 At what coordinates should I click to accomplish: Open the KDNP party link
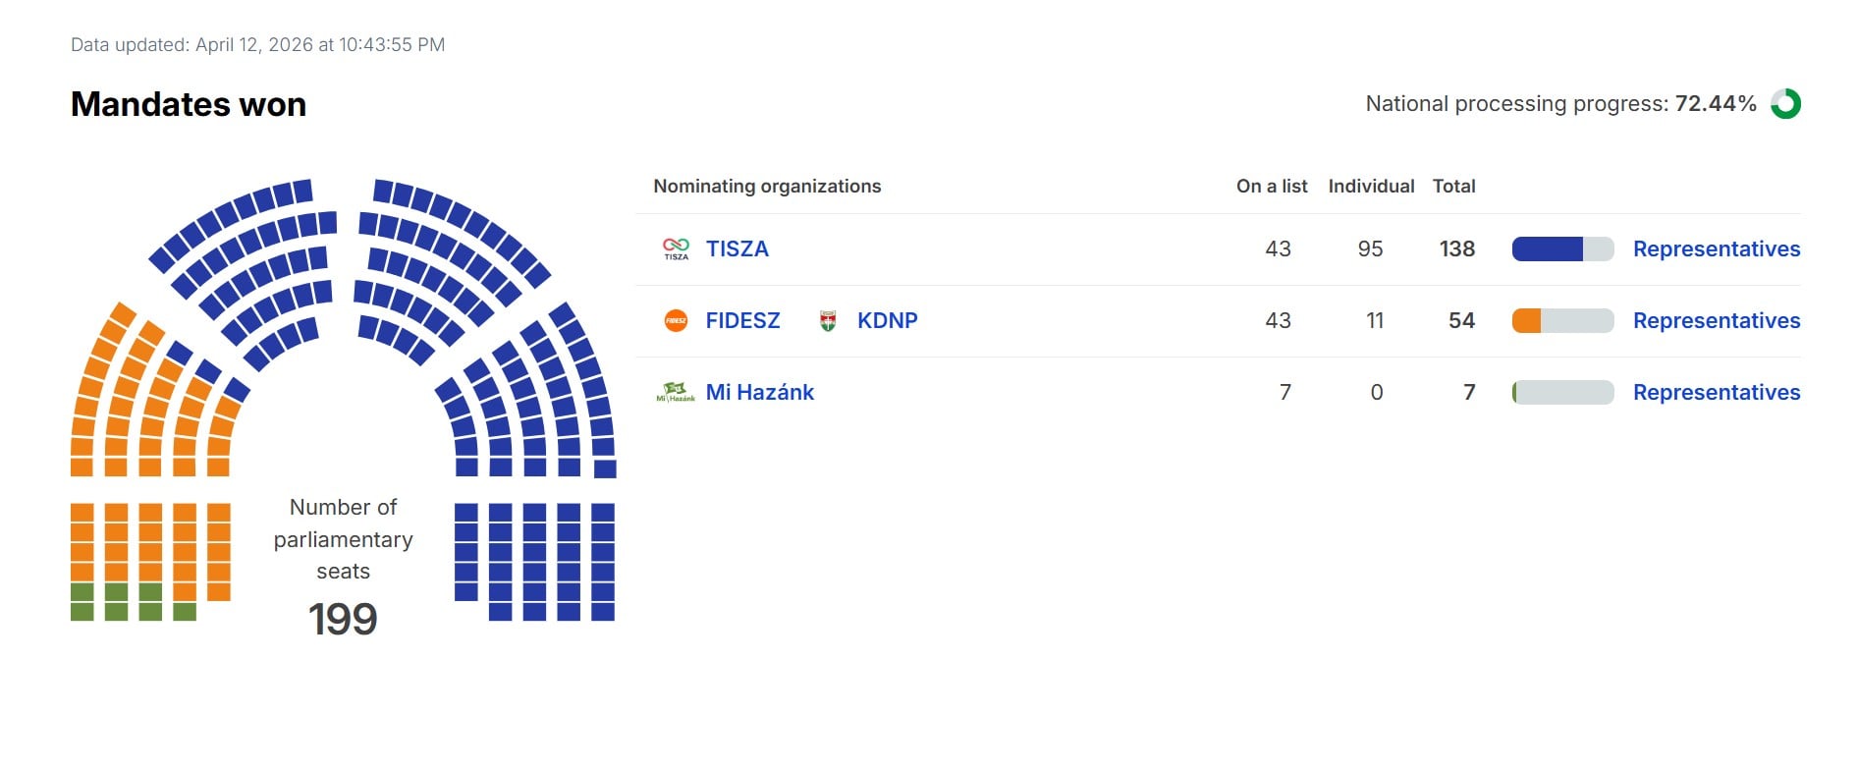[887, 321]
